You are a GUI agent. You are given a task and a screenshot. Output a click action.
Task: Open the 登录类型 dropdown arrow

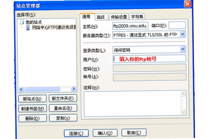tap(183, 49)
